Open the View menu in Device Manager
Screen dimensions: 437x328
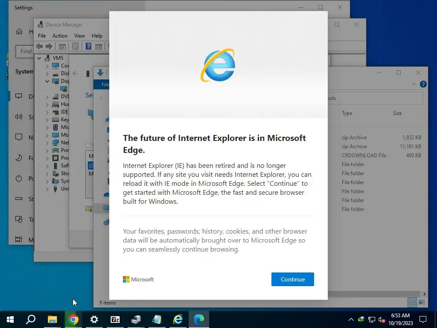[x=79, y=36]
